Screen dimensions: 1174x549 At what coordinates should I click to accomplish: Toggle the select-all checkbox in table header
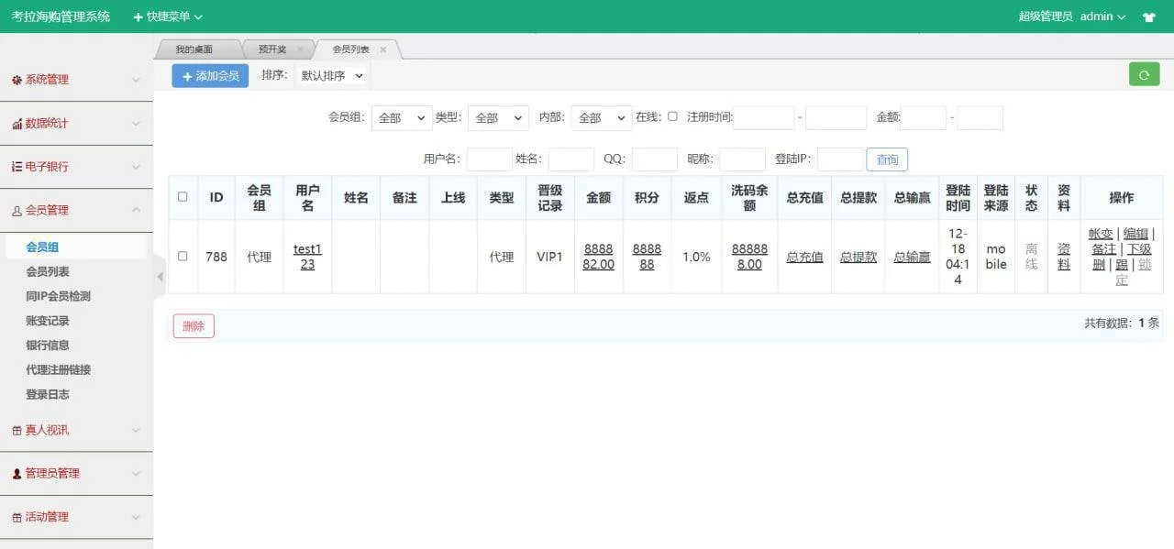183,197
